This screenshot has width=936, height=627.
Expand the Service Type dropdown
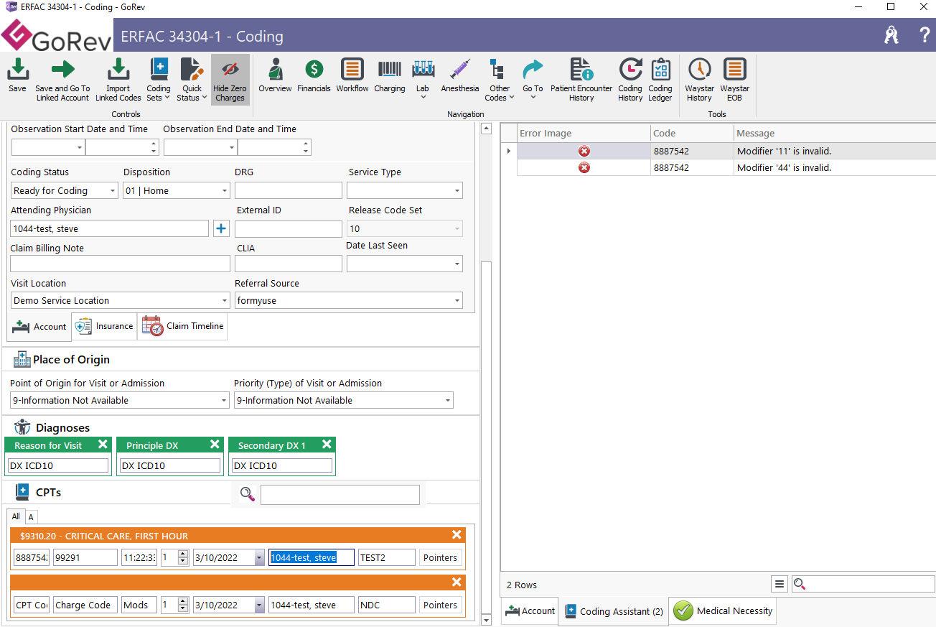coord(457,191)
